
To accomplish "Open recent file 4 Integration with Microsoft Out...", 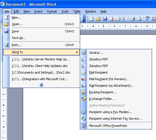I will (41, 79).
